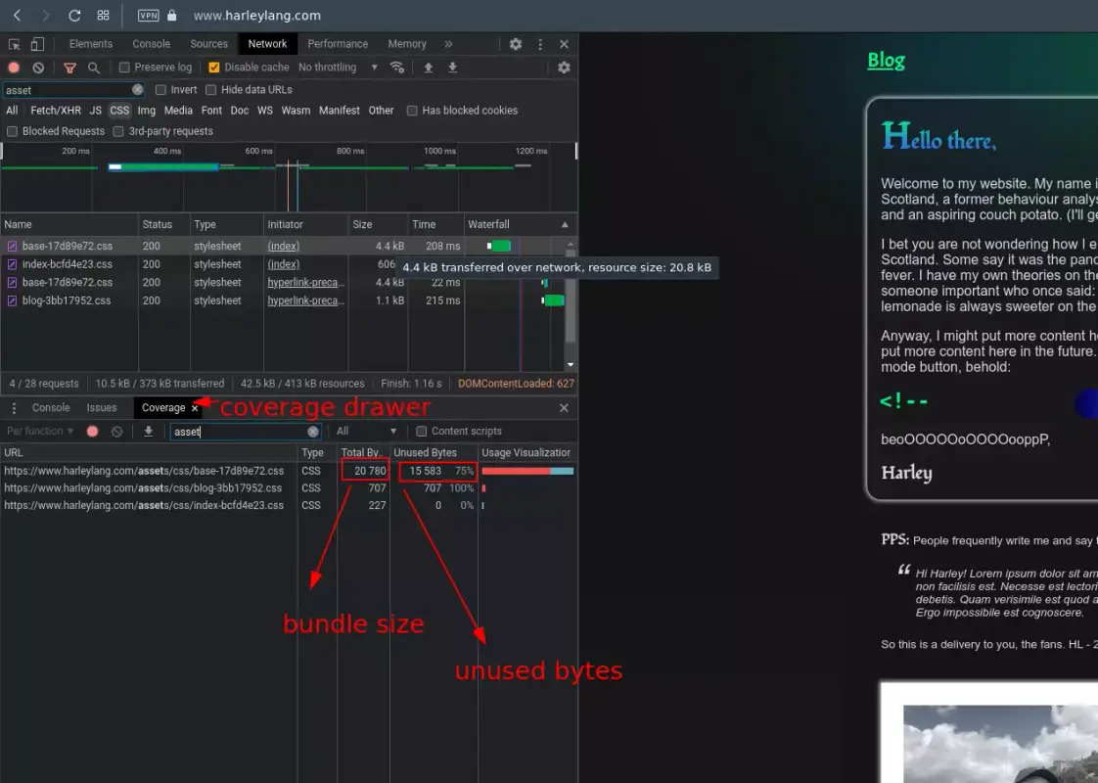
Task: Open the DevTools three-dot menu
Action: click(540, 44)
